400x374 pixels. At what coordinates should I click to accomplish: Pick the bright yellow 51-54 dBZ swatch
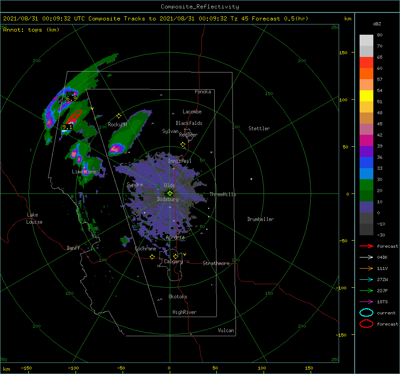coord(366,96)
